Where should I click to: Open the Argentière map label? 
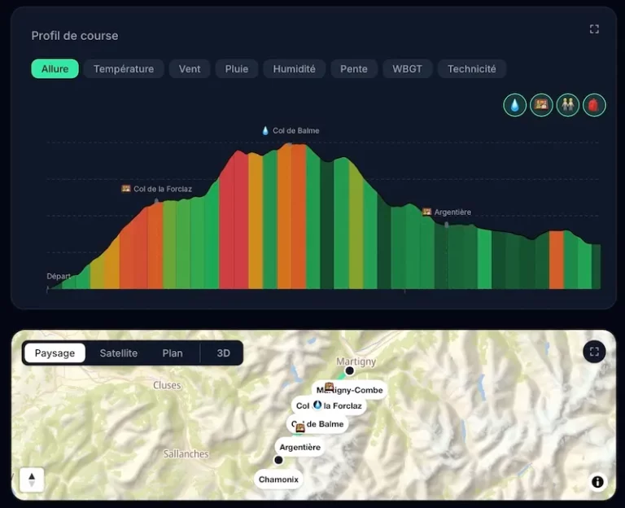(299, 447)
